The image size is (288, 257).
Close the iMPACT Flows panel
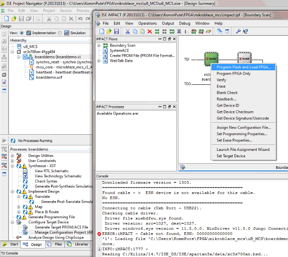174,39
